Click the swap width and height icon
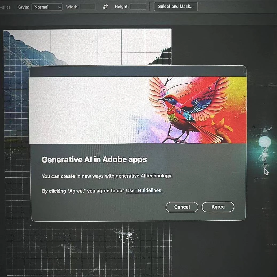This screenshot has height=277, width=277. pos(105,7)
